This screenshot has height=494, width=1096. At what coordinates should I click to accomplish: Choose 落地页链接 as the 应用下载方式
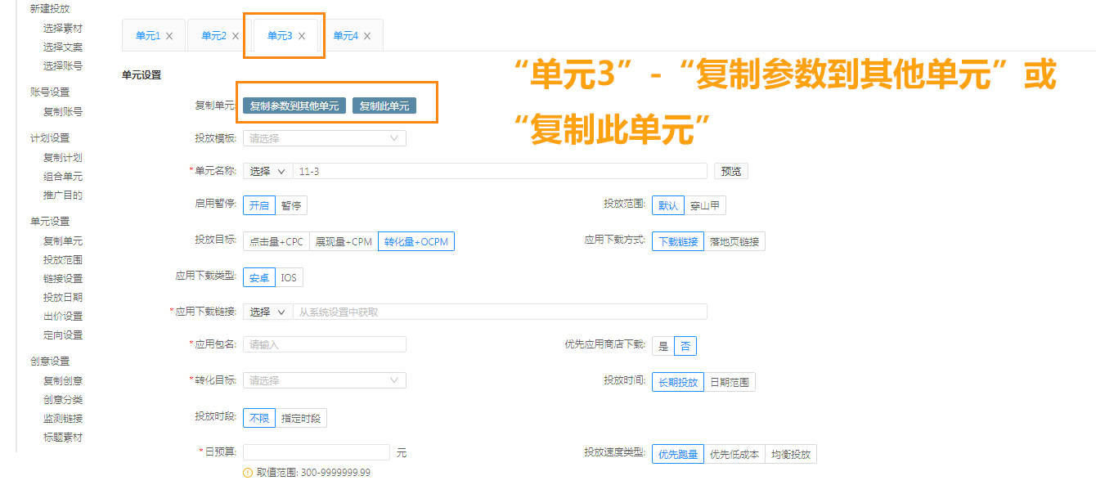click(x=734, y=241)
